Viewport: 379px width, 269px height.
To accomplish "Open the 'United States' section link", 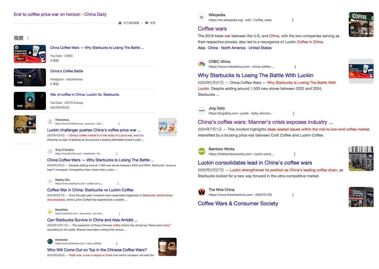I will [260, 48].
